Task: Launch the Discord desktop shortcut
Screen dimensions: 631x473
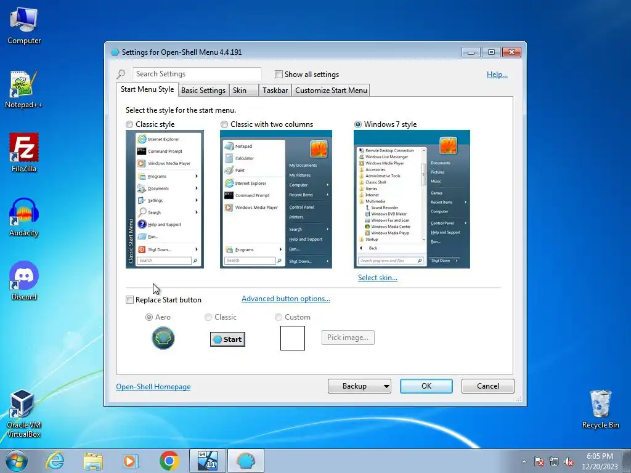Action: (x=24, y=281)
